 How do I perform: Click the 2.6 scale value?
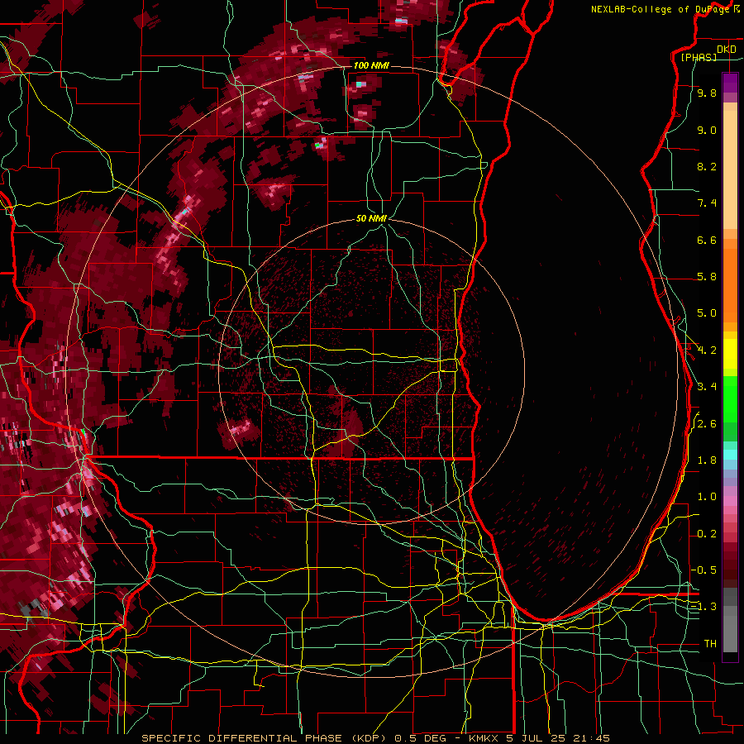click(x=707, y=424)
